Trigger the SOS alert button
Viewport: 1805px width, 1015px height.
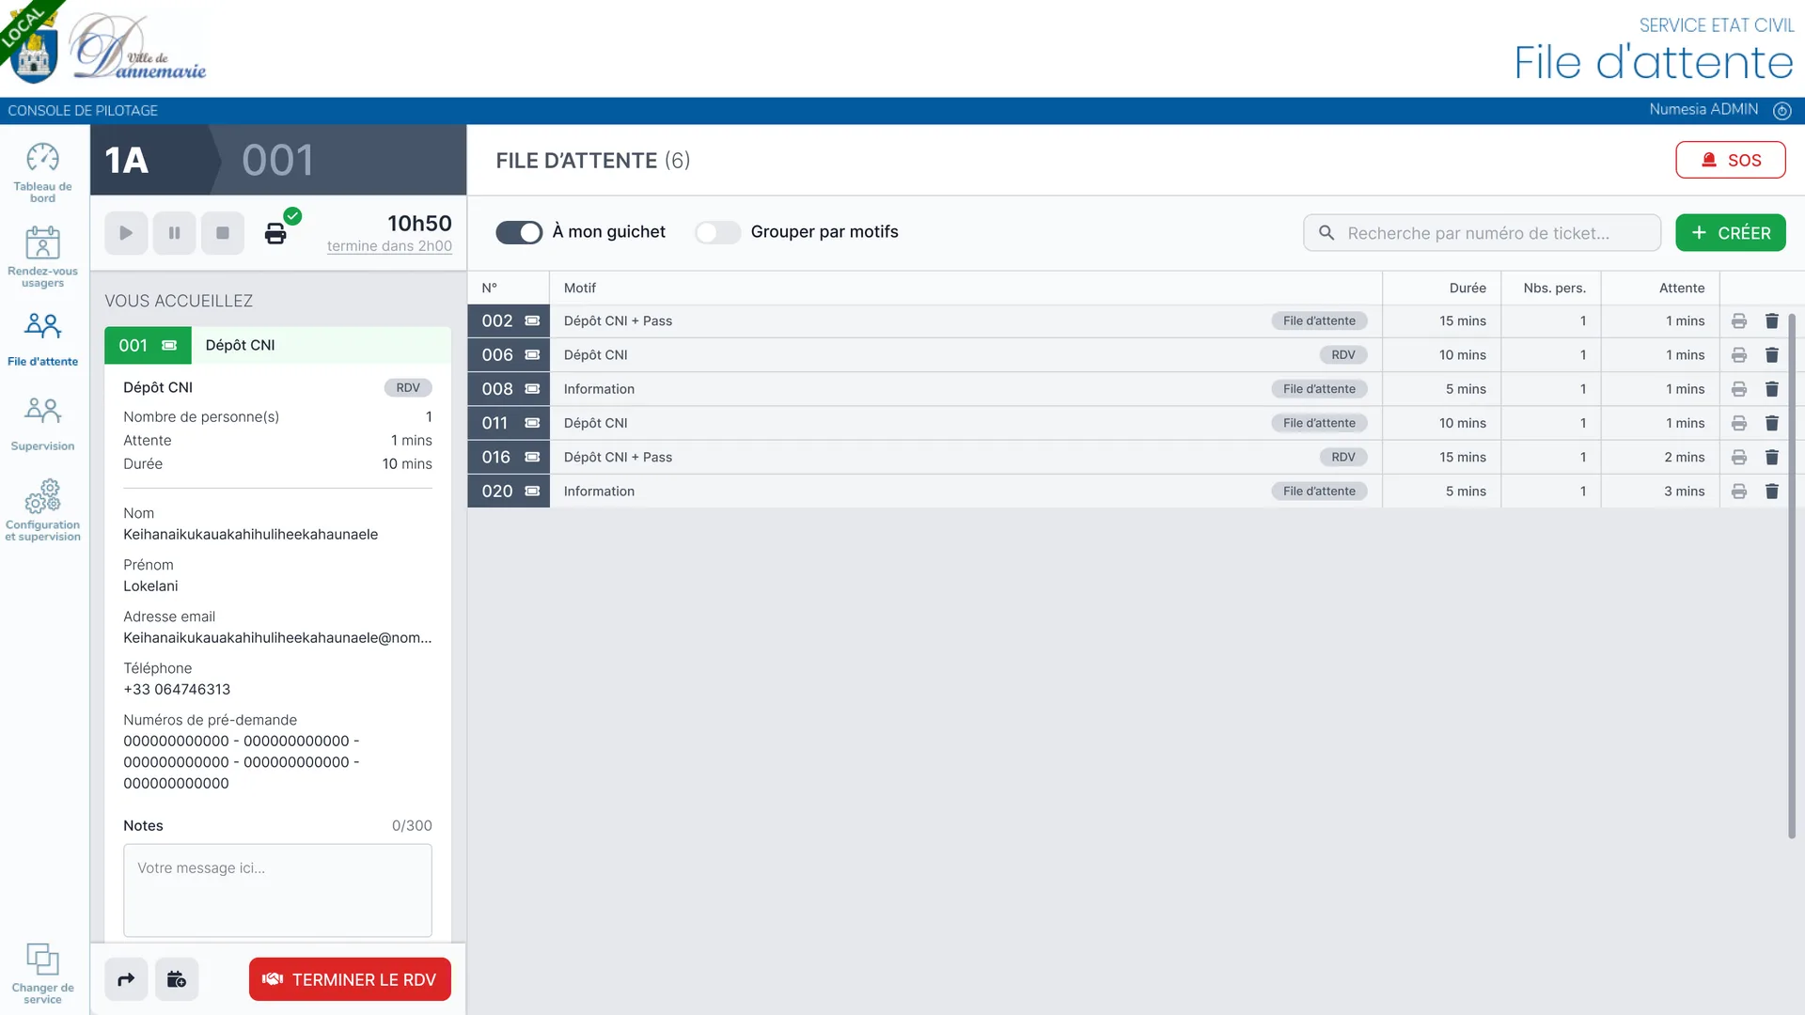tap(1731, 160)
